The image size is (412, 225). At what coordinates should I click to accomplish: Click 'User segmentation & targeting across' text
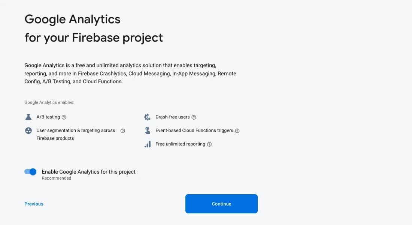tap(76, 130)
